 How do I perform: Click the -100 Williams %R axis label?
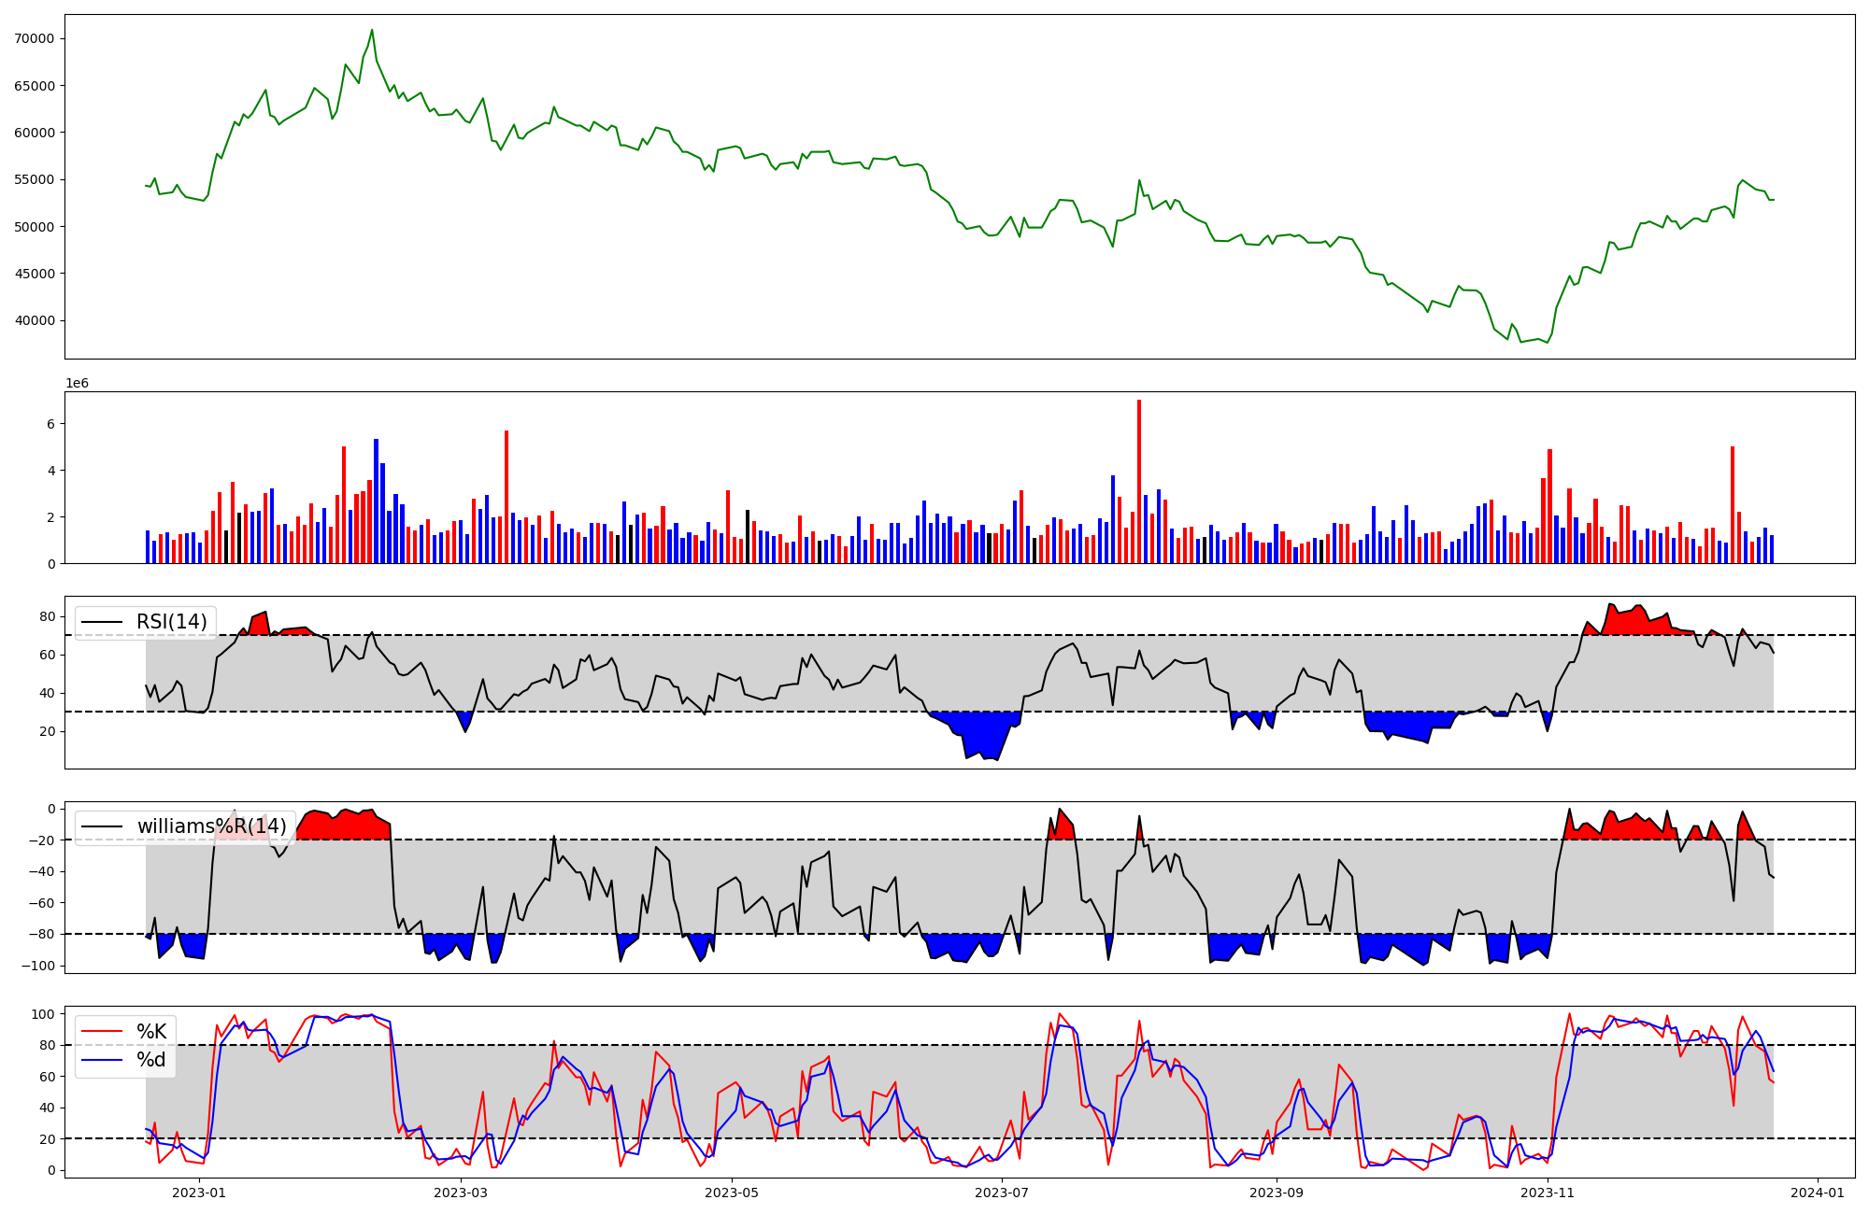pos(37,966)
